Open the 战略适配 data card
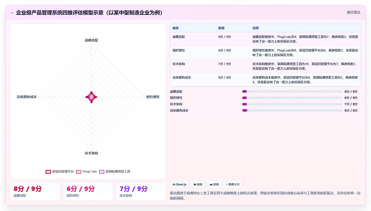 click(x=35, y=191)
